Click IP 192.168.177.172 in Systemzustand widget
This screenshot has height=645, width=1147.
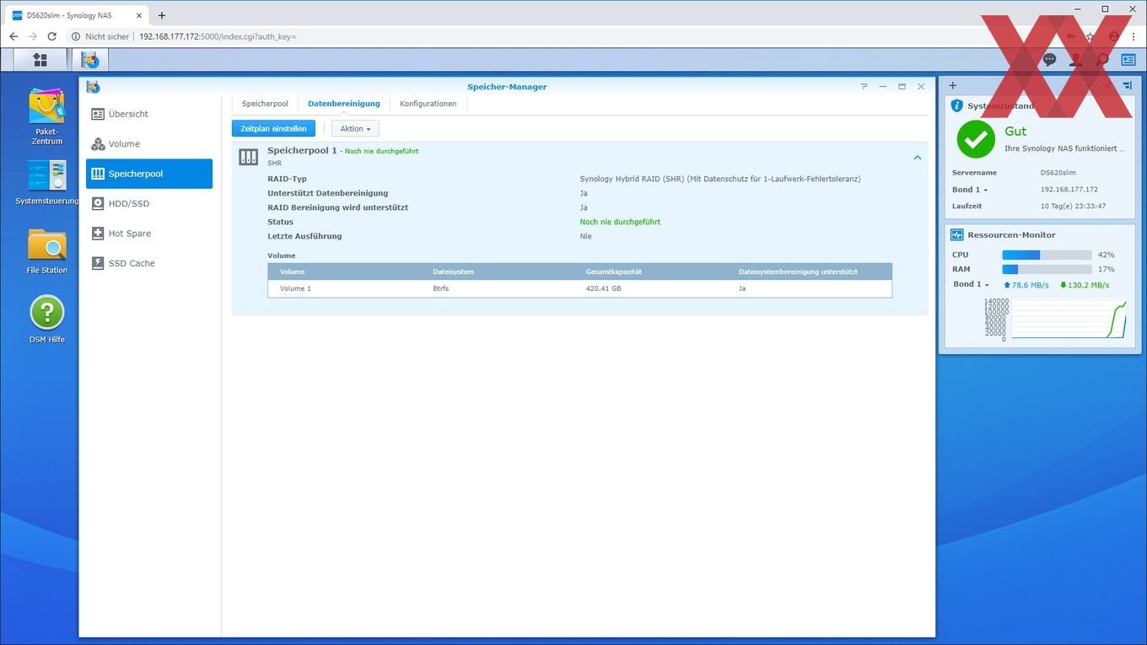tap(1069, 190)
